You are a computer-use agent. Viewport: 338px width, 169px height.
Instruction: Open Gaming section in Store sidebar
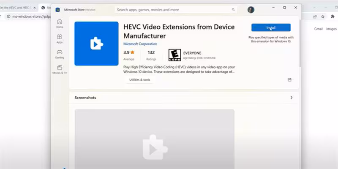(60, 54)
